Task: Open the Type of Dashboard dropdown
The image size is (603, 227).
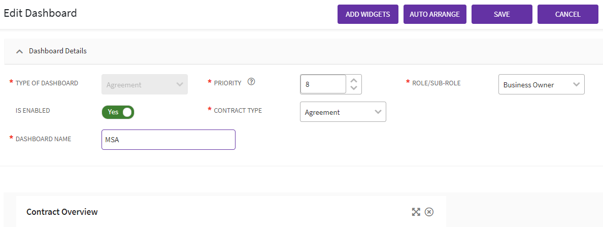Action: point(145,85)
